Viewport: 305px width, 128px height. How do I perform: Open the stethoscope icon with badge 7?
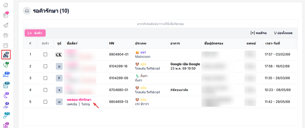tap(6, 65)
